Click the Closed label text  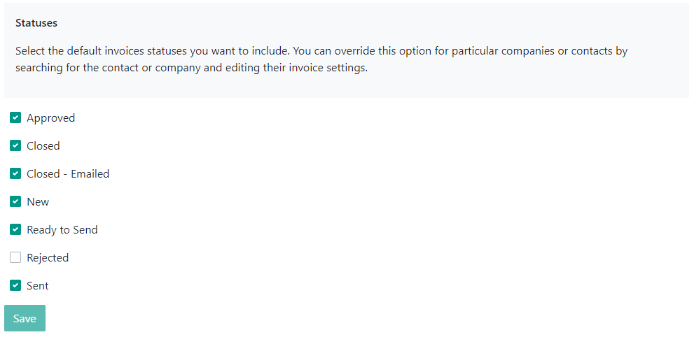[x=43, y=145]
